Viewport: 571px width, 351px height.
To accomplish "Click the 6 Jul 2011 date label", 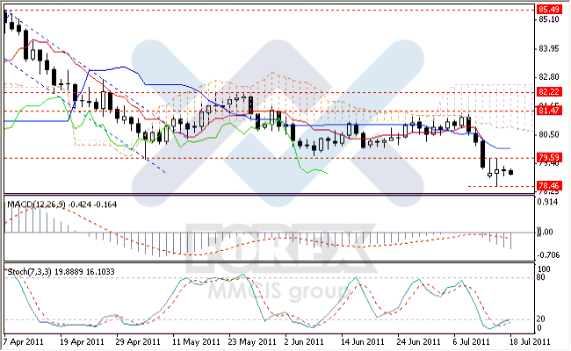I will coord(471,342).
